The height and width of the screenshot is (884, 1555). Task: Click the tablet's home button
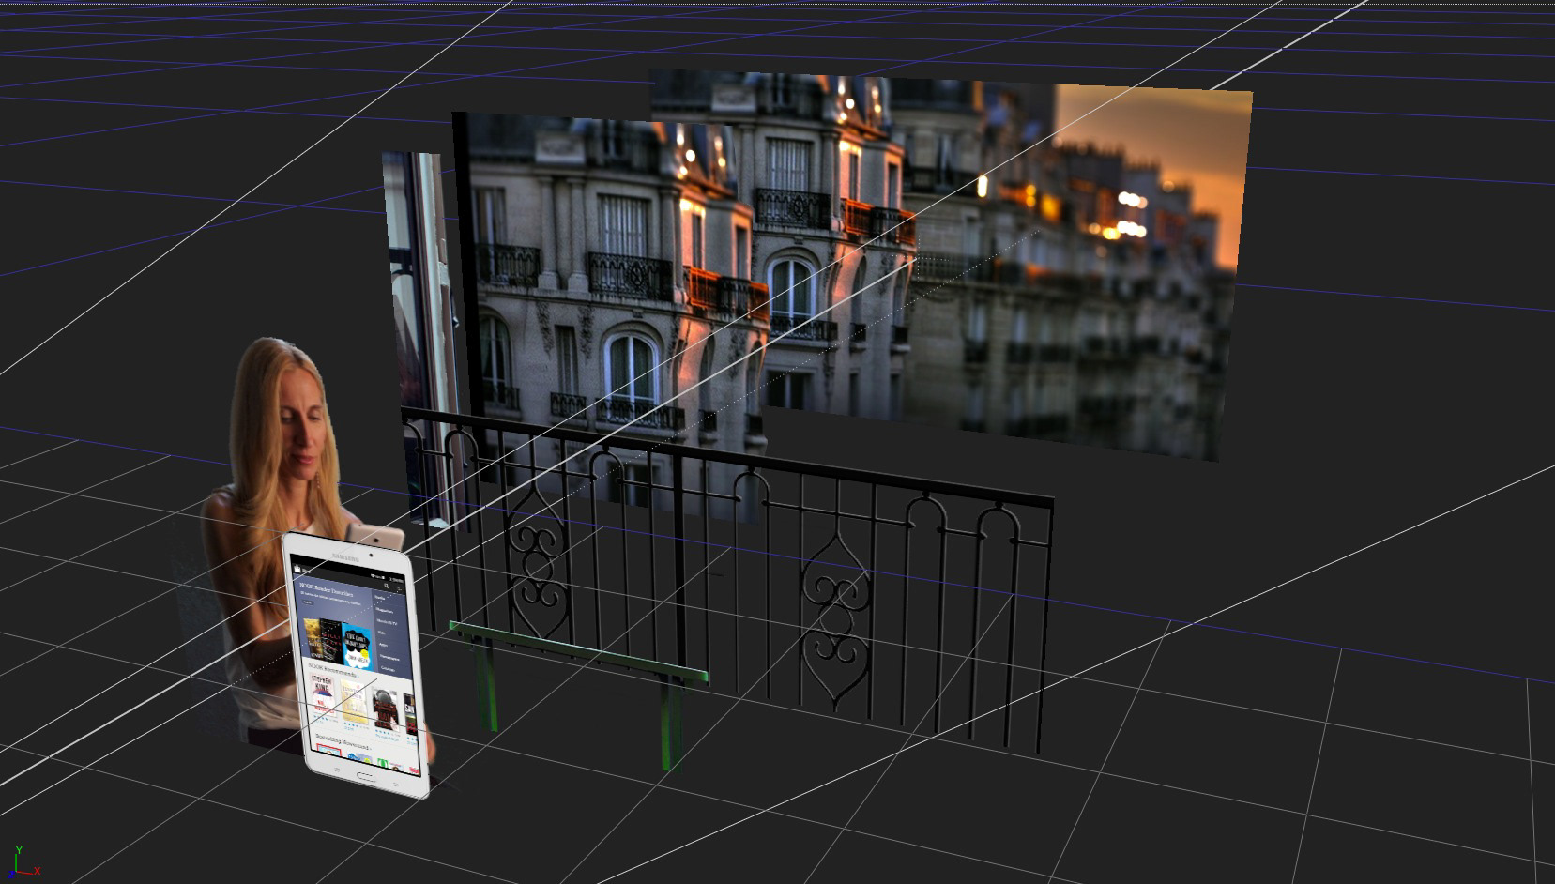(366, 778)
